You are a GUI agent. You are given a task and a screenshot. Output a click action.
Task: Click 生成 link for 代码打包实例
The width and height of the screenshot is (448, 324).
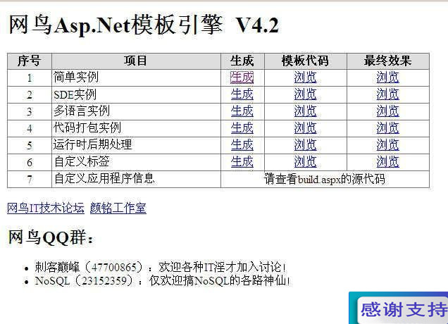click(x=242, y=128)
